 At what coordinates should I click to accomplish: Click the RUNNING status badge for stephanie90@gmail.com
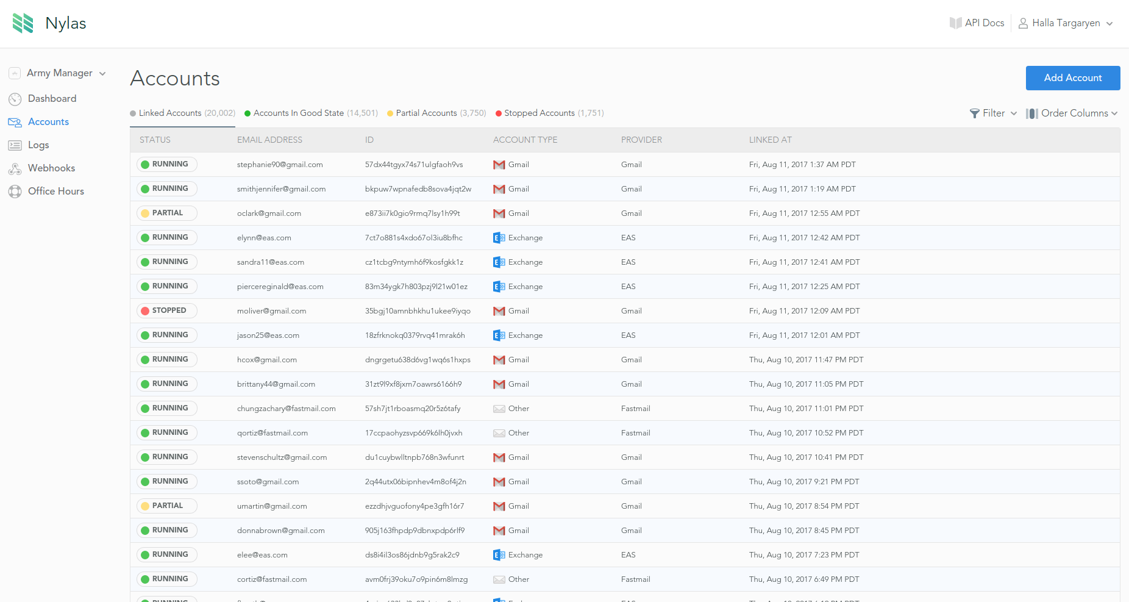(x=166, y=164)
